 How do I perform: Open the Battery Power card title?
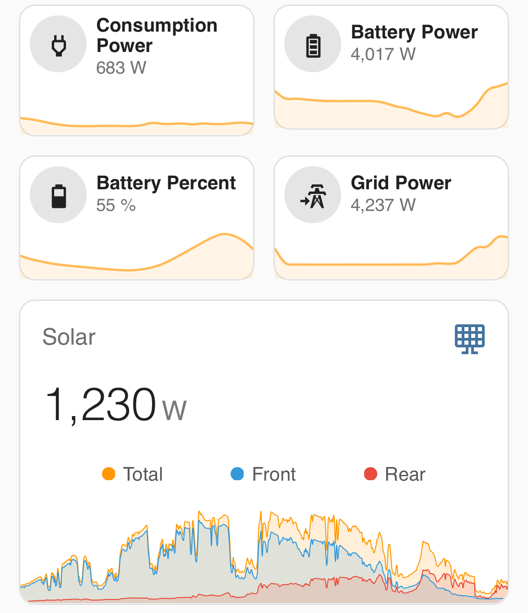414,32
